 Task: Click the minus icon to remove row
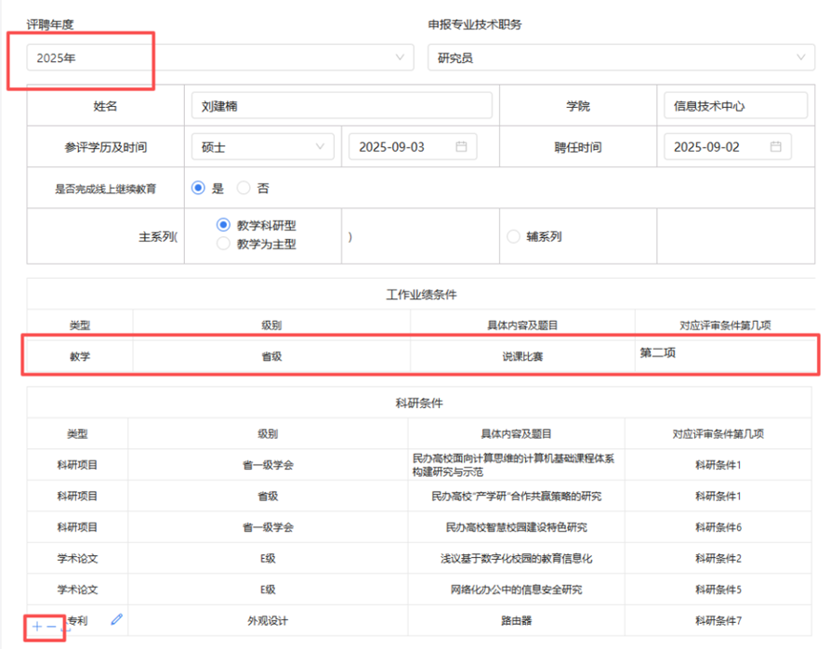tap(50, 628)
